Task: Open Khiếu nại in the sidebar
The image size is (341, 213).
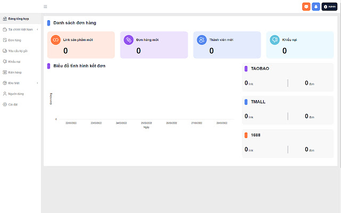Action: (20, 62)
